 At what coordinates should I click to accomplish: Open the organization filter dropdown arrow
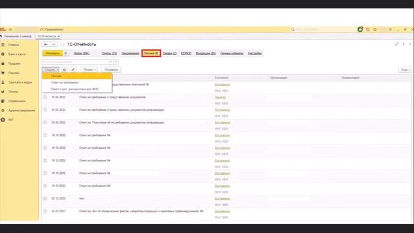(x=111, y=62)
